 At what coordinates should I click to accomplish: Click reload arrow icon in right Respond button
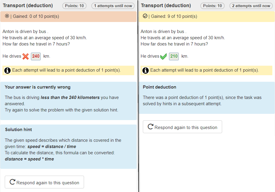coord(151,127)
